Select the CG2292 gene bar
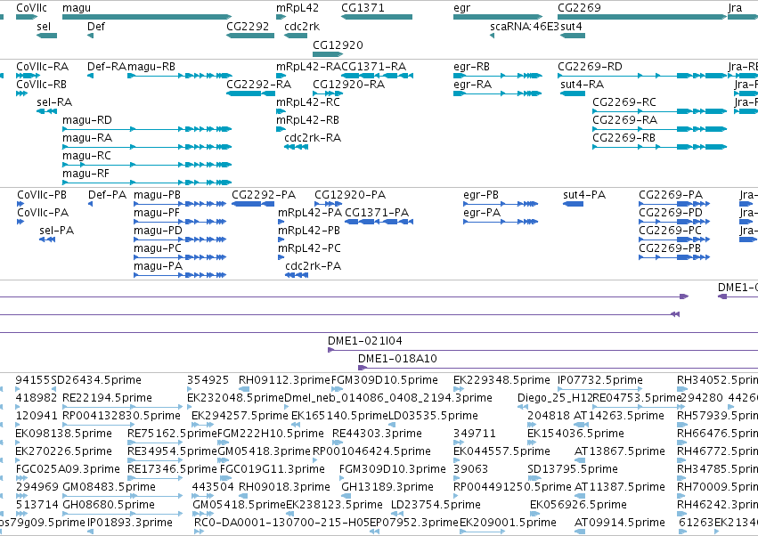 pos(250,36)
